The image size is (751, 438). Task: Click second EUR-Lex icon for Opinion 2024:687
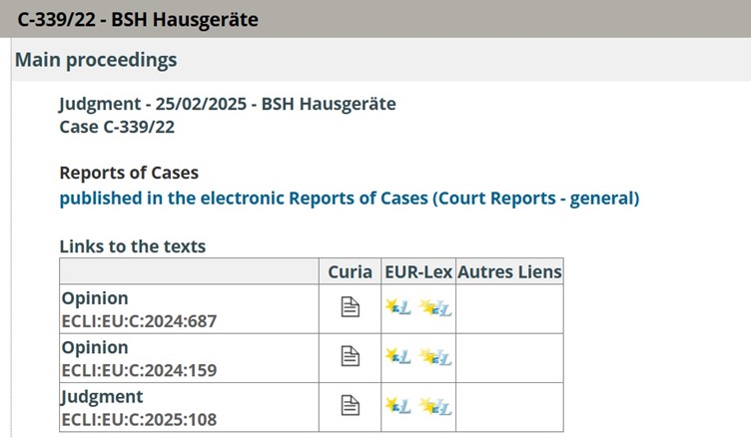coord(436,307)
